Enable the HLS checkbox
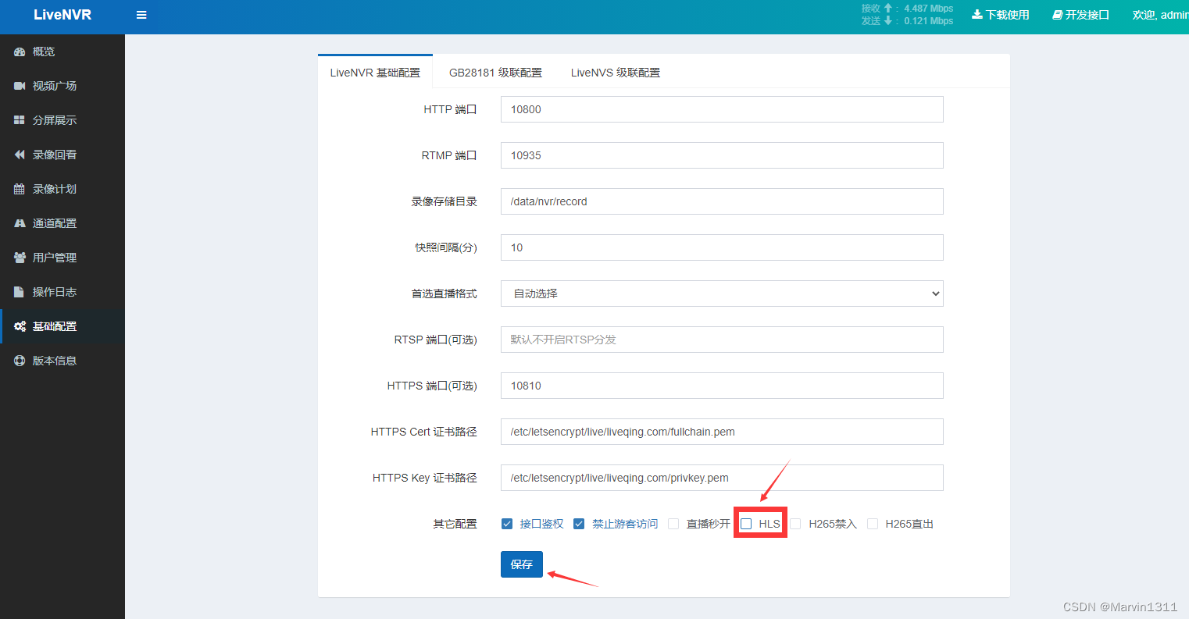The height and width of the screenshot is (619, 1189). (746, 524)
